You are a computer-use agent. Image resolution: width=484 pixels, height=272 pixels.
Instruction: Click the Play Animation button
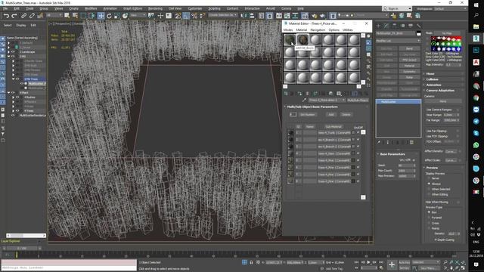368,262
